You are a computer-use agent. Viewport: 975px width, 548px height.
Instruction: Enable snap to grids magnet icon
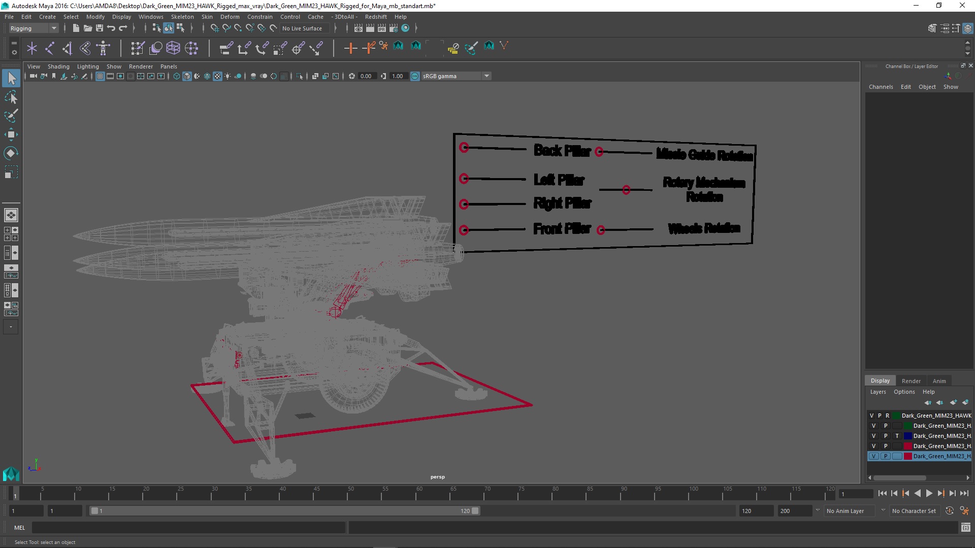point(214,28)
